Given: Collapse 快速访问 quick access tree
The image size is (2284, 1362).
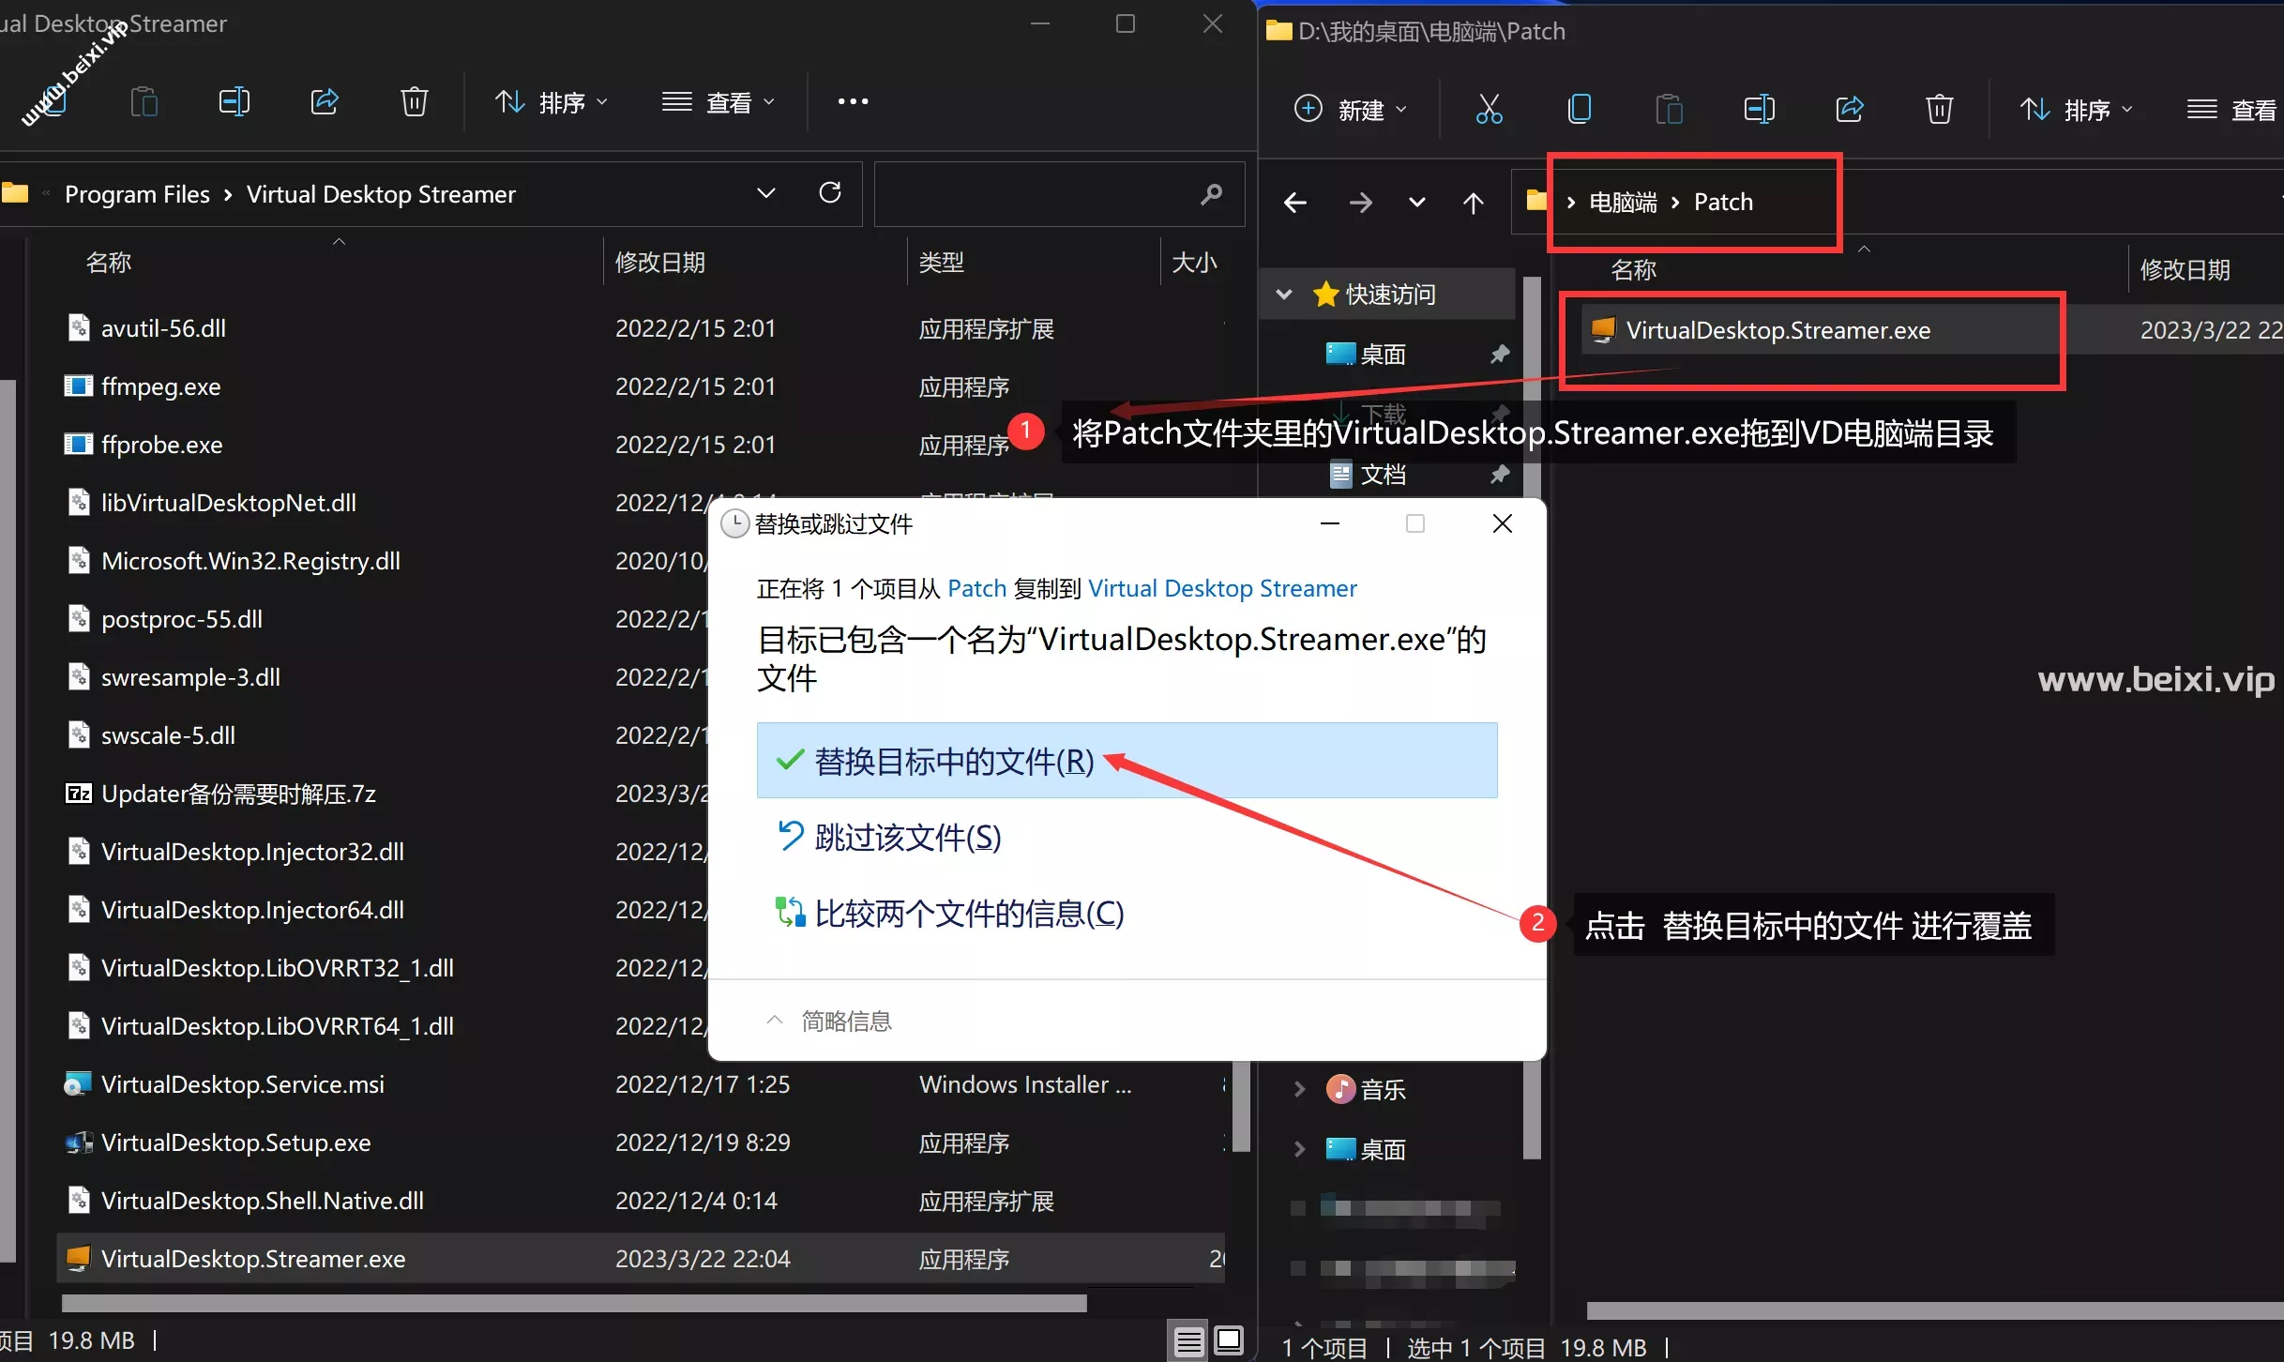Looking at the screenshot, I should pos(1285,295).
